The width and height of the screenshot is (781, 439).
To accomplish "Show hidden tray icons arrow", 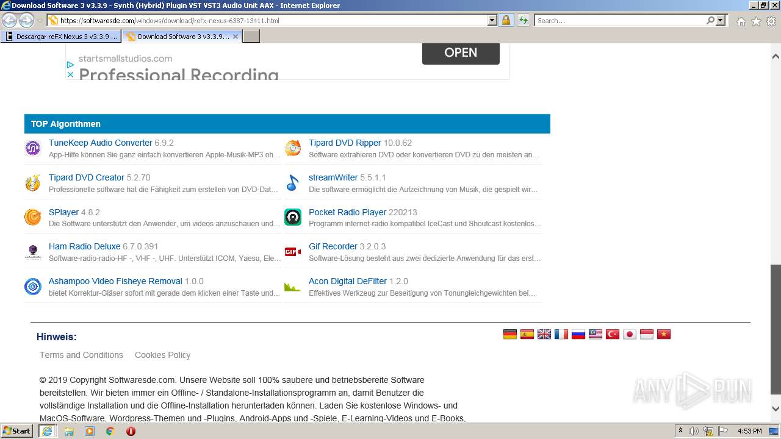I will pos(680,431).
